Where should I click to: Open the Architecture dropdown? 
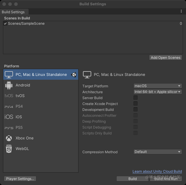pos(158,92)
